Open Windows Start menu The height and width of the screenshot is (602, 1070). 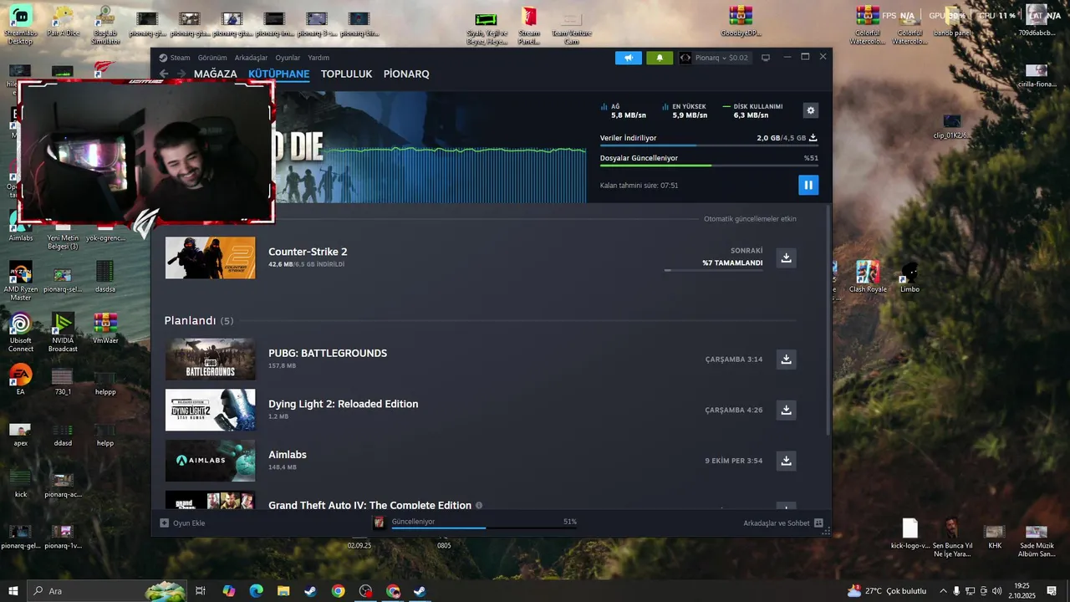(13, 591)
